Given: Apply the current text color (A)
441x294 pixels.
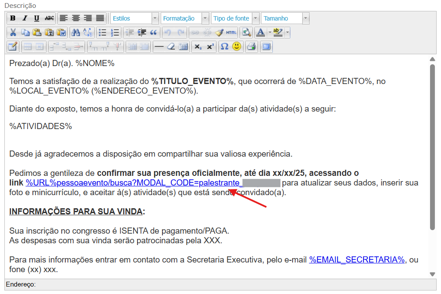Looking at the screenshot, I should click(261, 32).
